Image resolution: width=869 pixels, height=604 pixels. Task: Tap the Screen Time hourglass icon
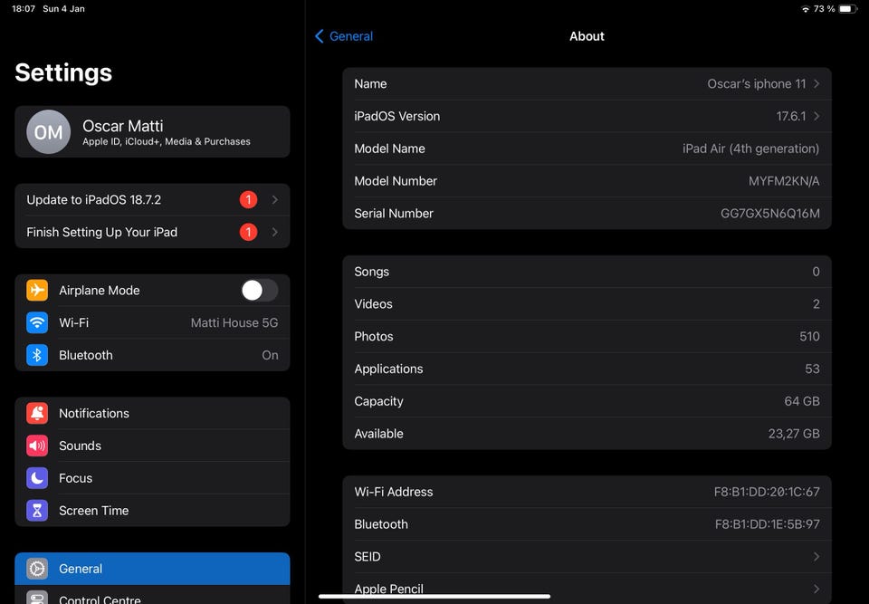(x=37, y=510)
